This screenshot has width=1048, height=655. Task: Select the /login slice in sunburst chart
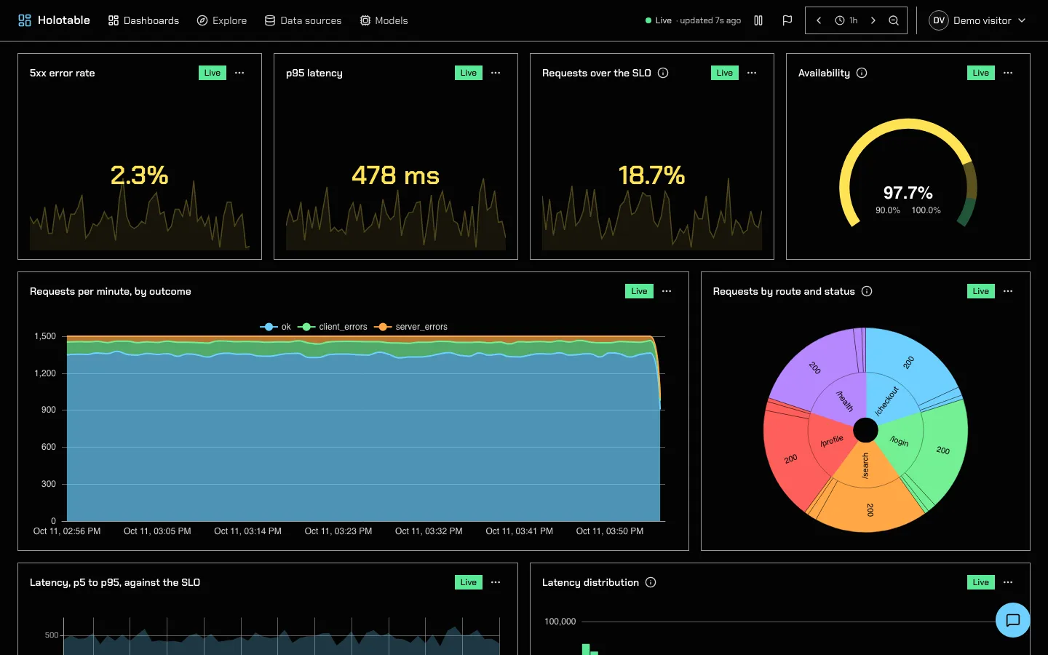pos(900,441)
